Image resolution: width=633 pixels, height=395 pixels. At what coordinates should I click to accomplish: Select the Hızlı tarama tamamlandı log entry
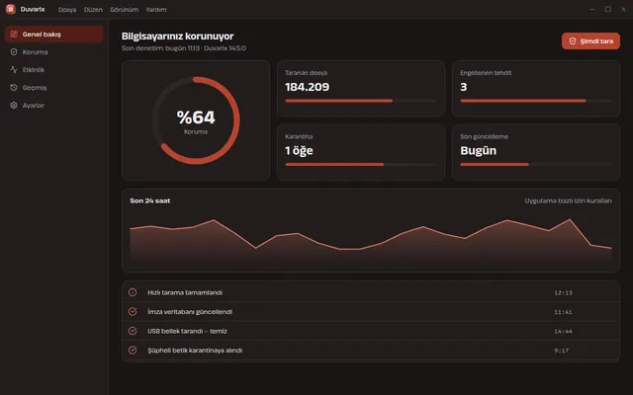coord(371,292)
